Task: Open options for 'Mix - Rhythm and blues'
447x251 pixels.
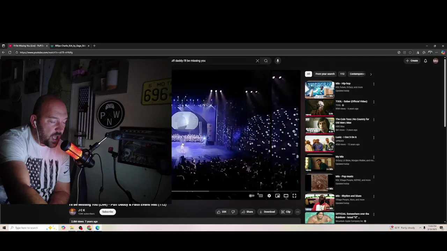Action: click(374, 196)
